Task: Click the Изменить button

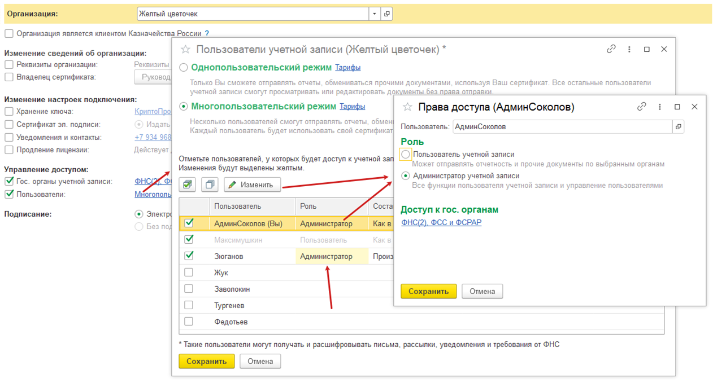Action: click(x=252, y=185)
